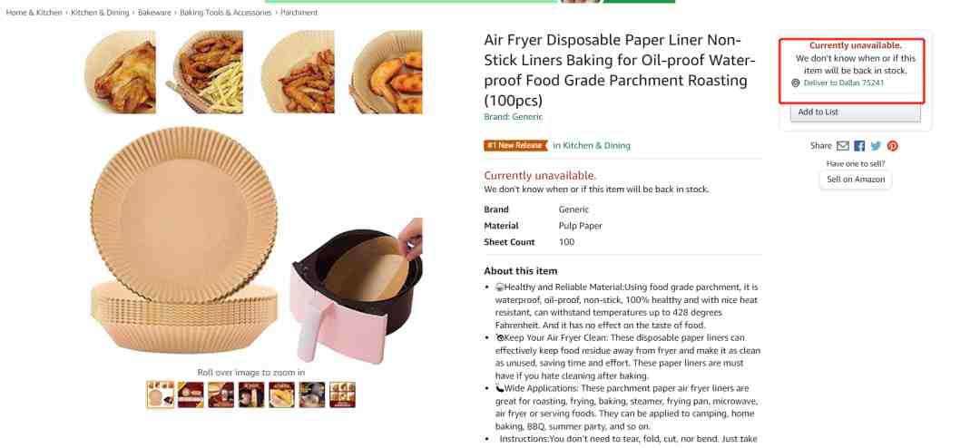This screenshot has width=980, height=448.
Task: Open Parchment breadcrumb category
Action: (x=299, y=13)
